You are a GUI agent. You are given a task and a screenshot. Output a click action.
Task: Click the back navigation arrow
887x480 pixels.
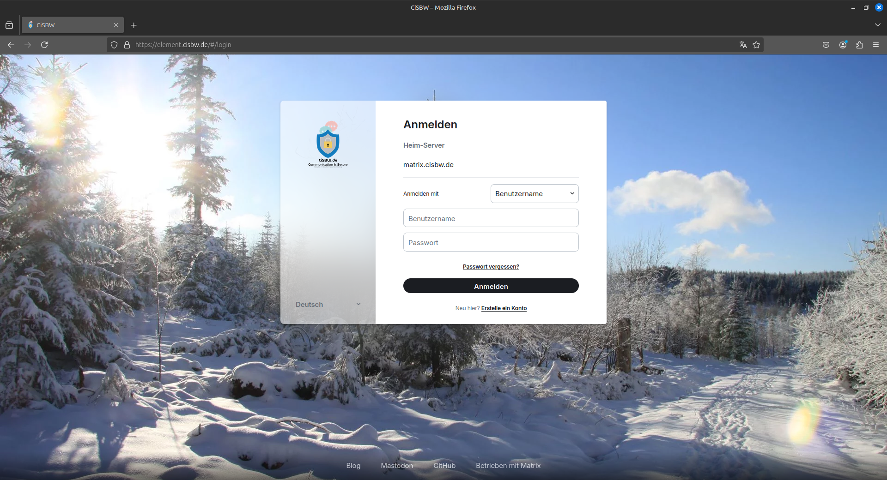click(11, 45)
